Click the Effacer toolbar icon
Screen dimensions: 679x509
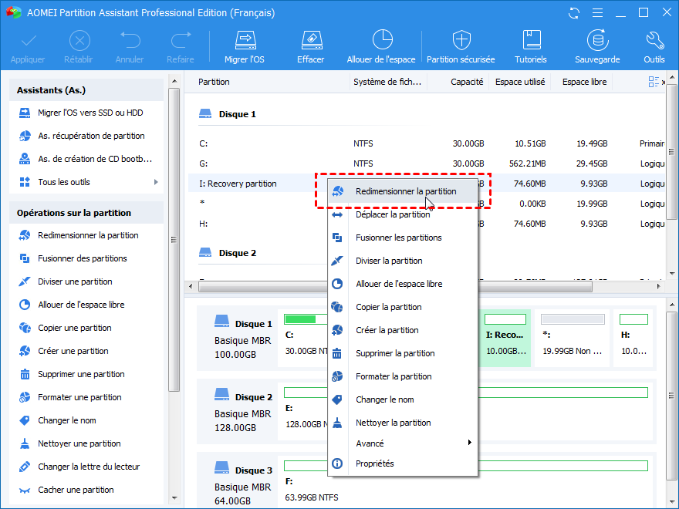[x=310, y=41]
